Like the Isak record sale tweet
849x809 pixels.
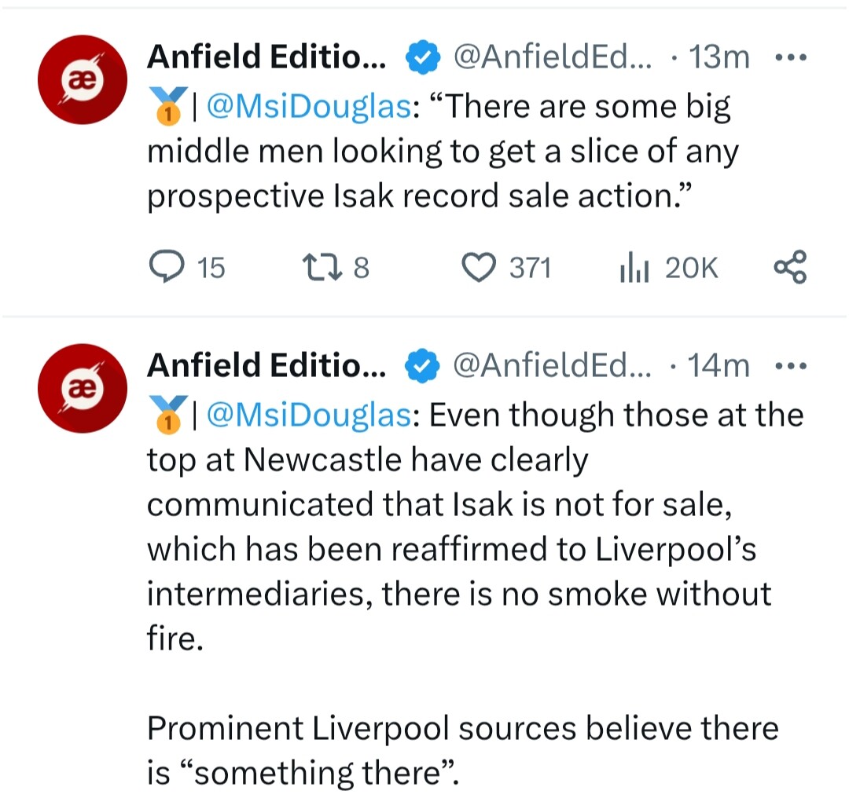pyautogui.click(x=476, y=269)
